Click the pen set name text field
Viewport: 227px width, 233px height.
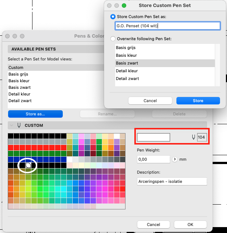coord(168,26)
